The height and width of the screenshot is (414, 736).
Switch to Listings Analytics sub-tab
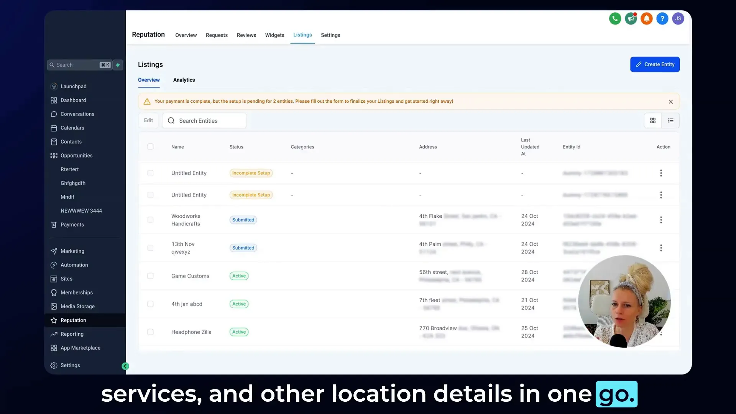point(184,80)
